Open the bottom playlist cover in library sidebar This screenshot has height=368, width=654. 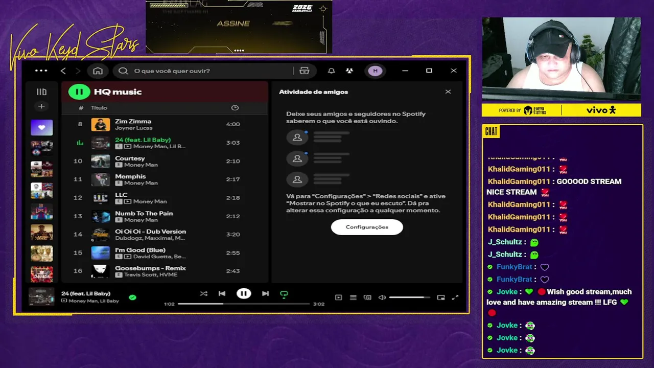click(x=41, y=274)
